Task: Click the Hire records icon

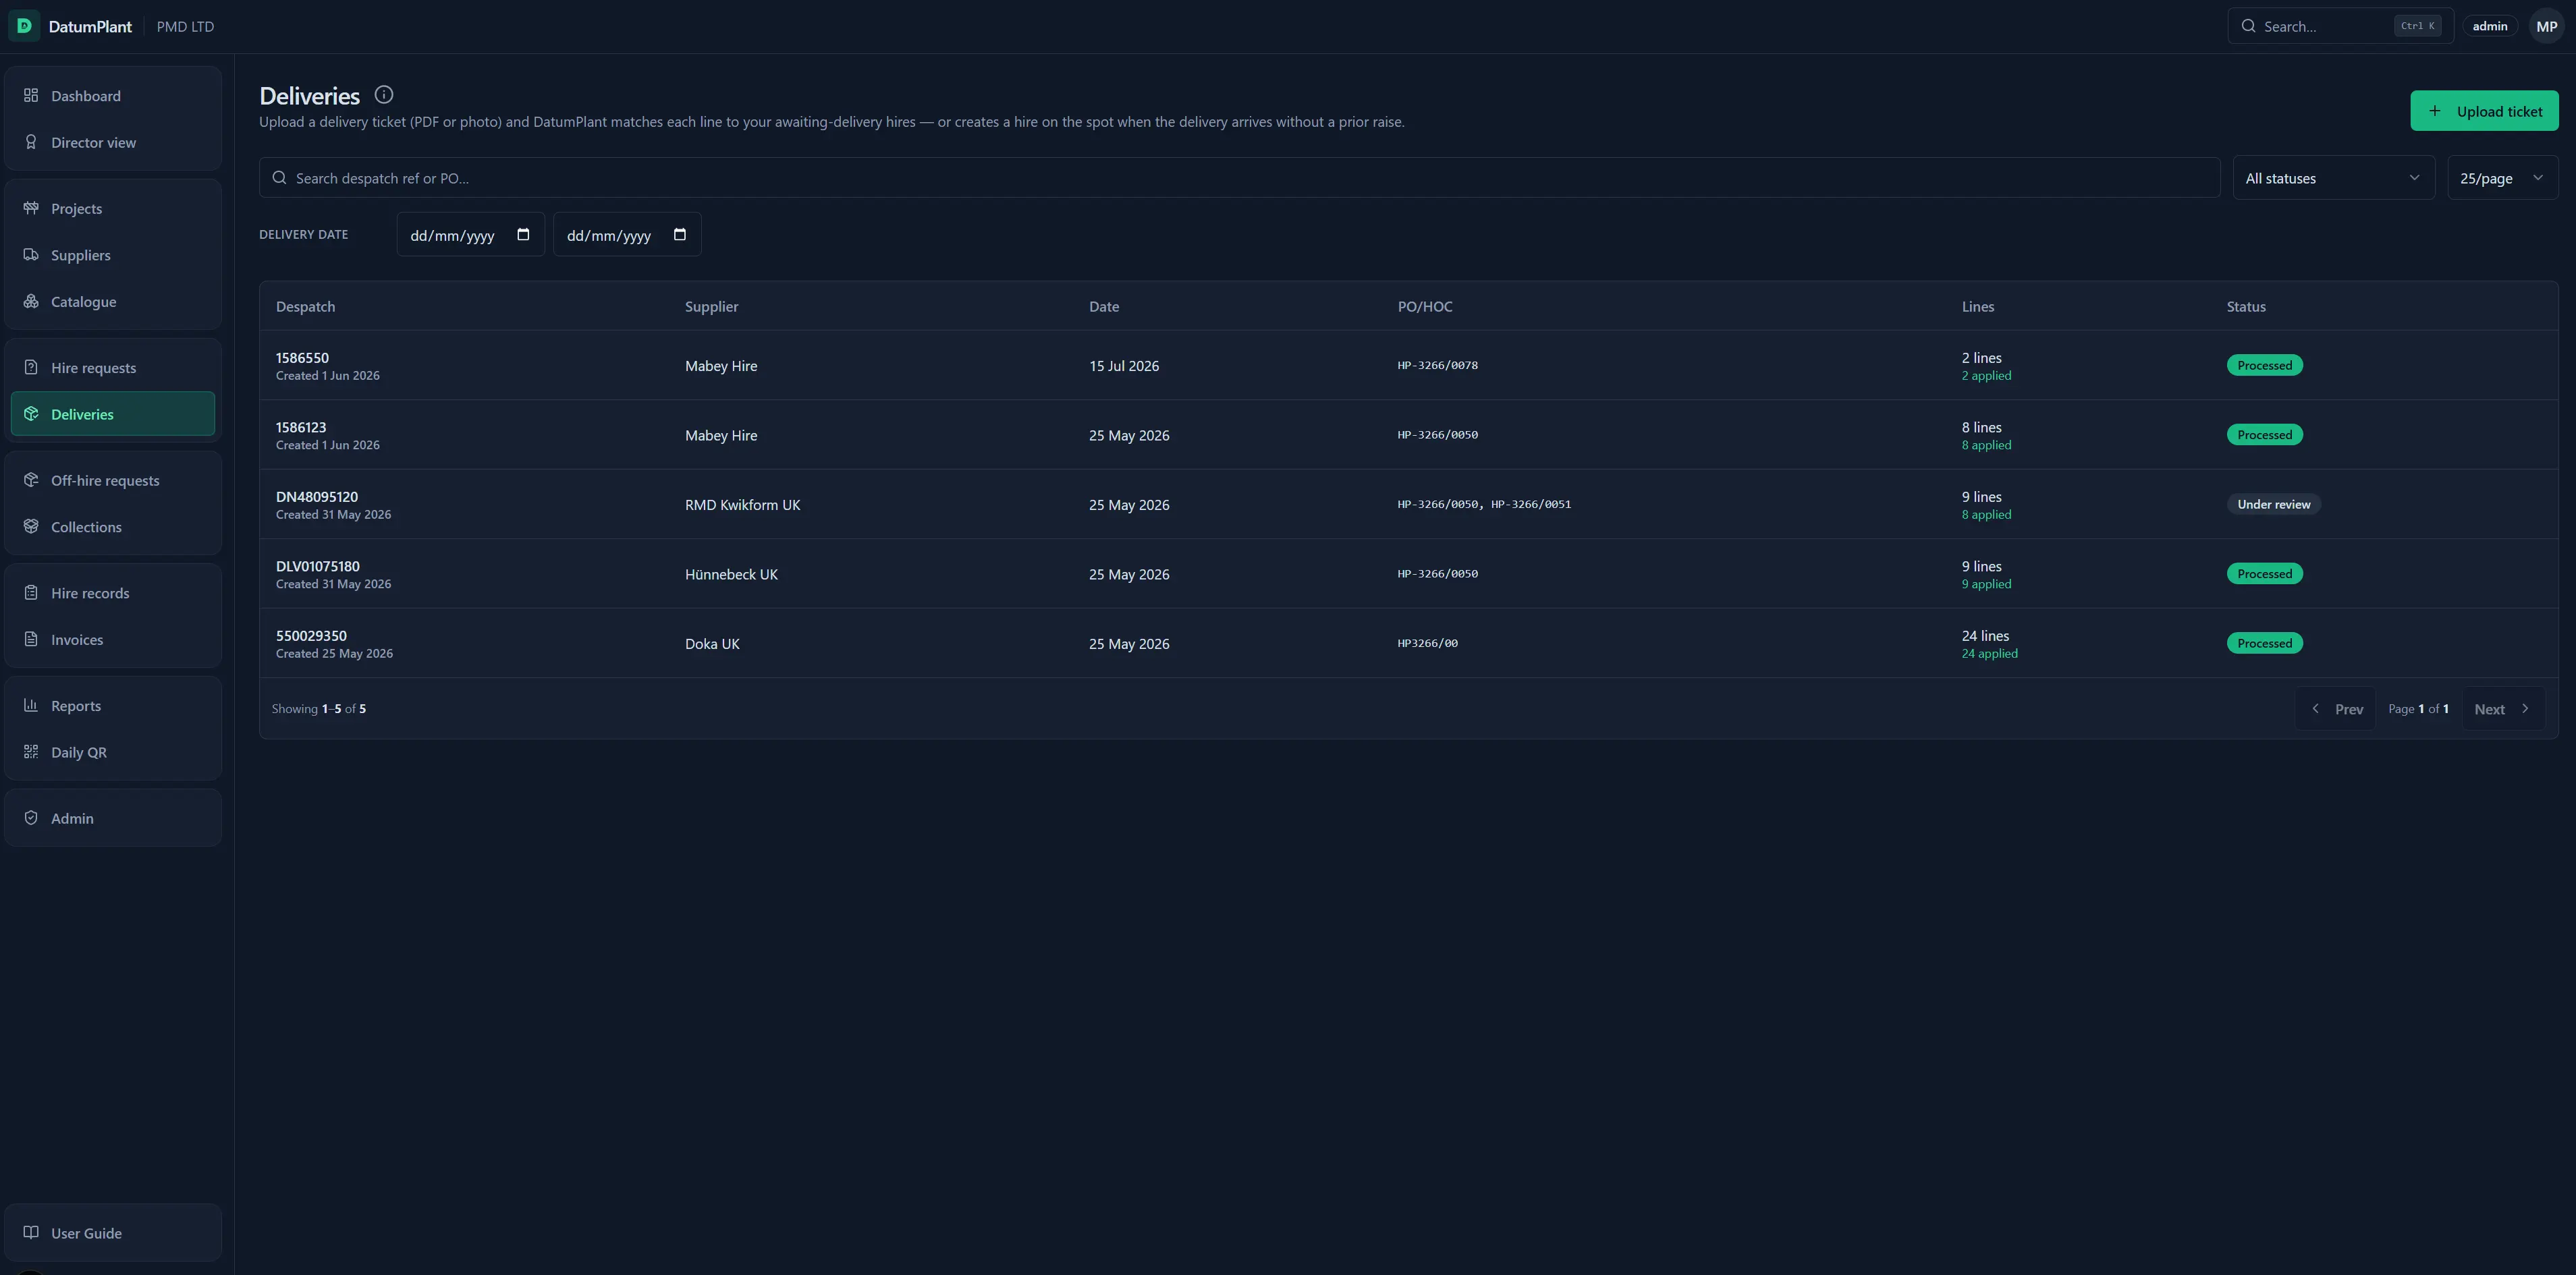Action: click(31, 592)
